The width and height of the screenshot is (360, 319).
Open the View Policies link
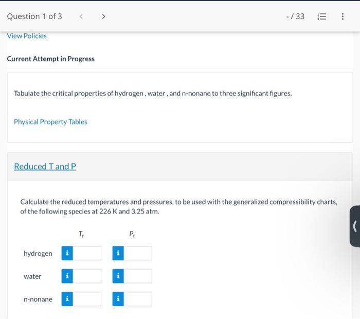tap(27, 36)
